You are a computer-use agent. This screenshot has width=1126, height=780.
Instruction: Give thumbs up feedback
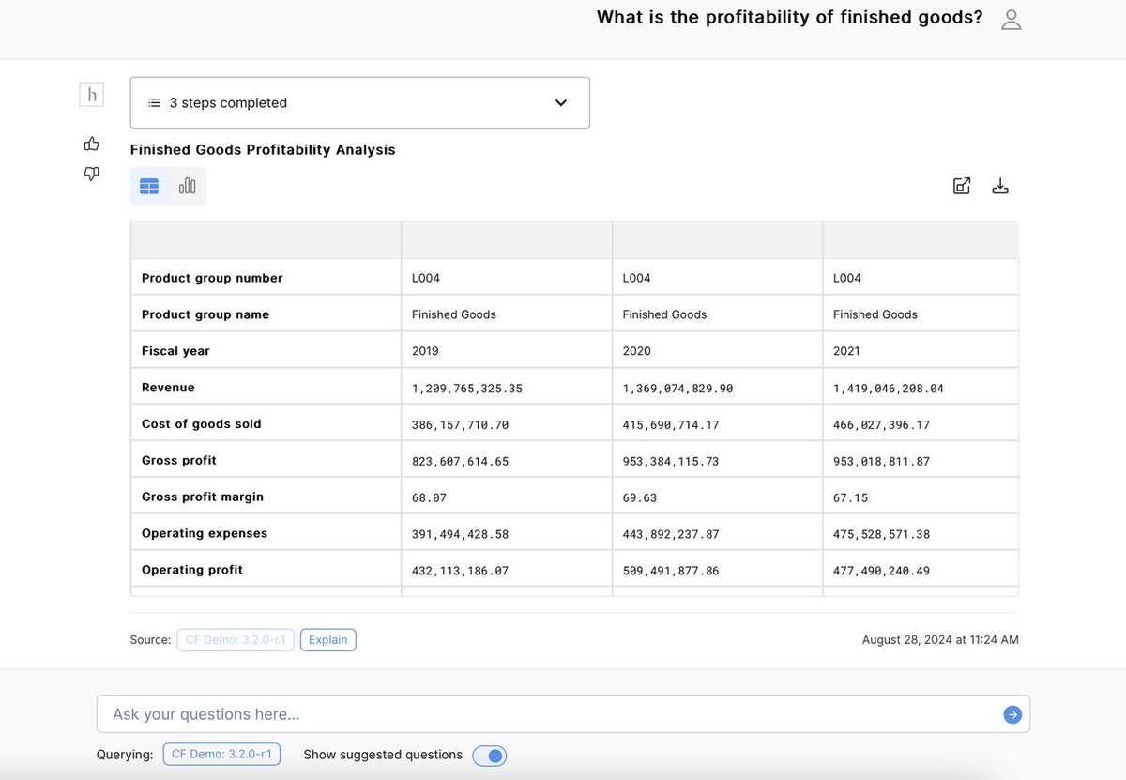tap(91, 144)
